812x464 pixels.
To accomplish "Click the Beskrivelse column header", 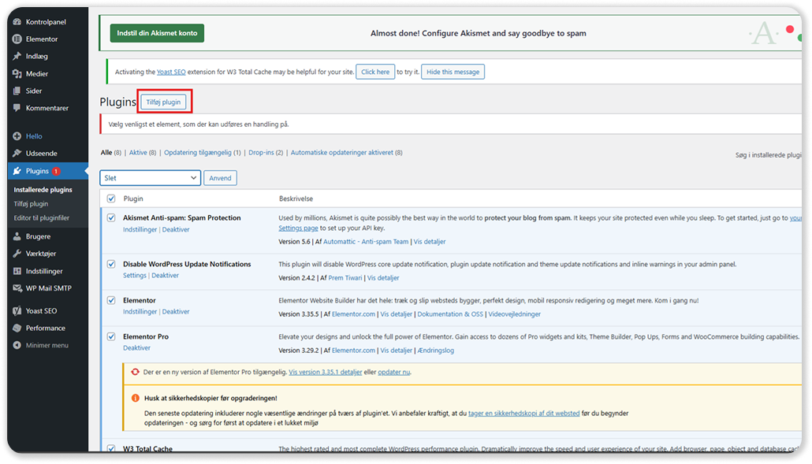I will (296, 199).
